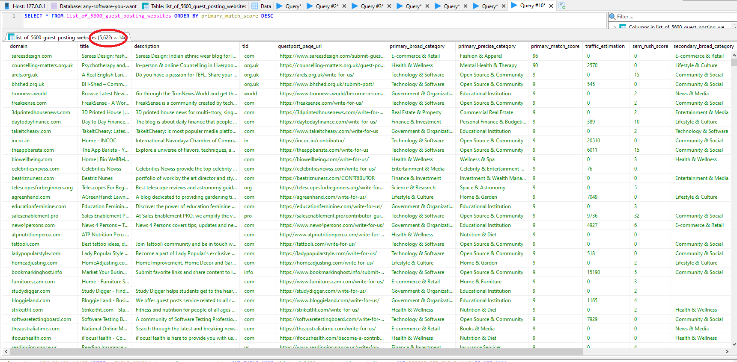Select the Query #3* tab
737x362 pixels.
(x=372, y=6)
